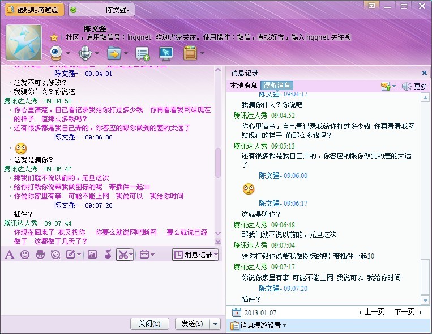Open the handwriting input icon
This screenshot has height=334, width=432.
pos(70,255)
